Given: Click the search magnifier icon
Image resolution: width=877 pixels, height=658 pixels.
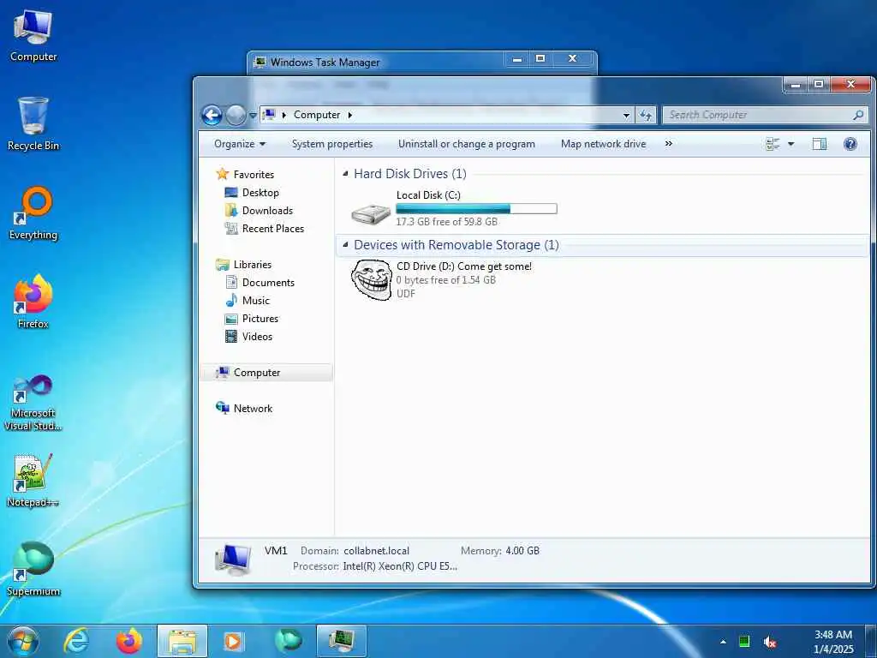Looking at the screenshot, I should tap(858, 115).
